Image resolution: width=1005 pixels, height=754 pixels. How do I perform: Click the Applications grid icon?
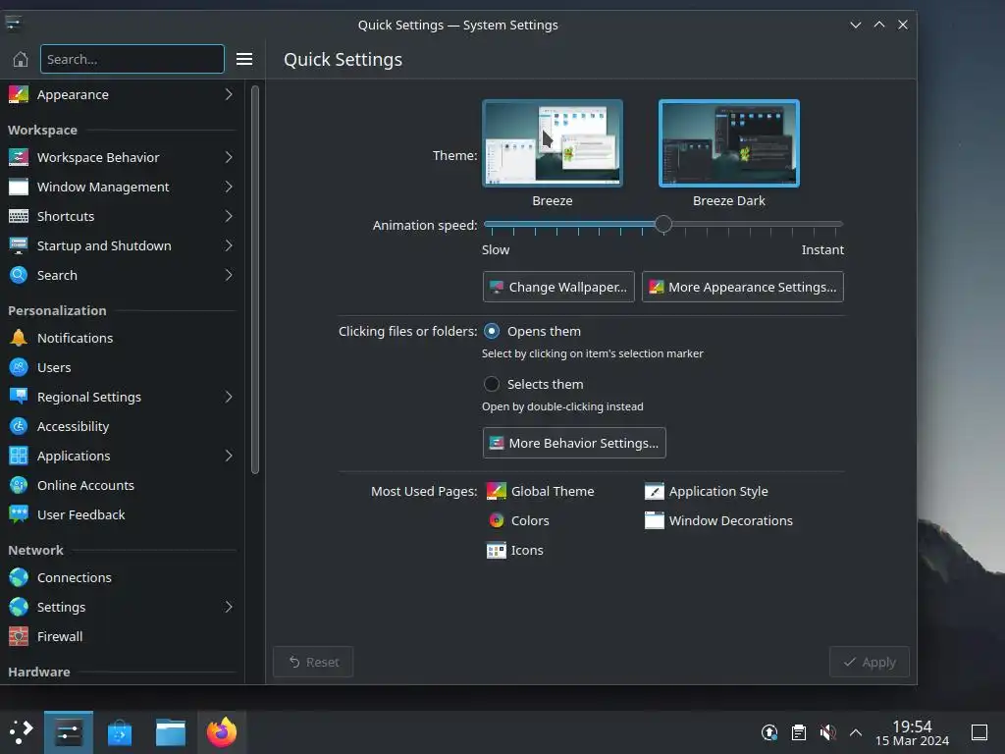19,456
